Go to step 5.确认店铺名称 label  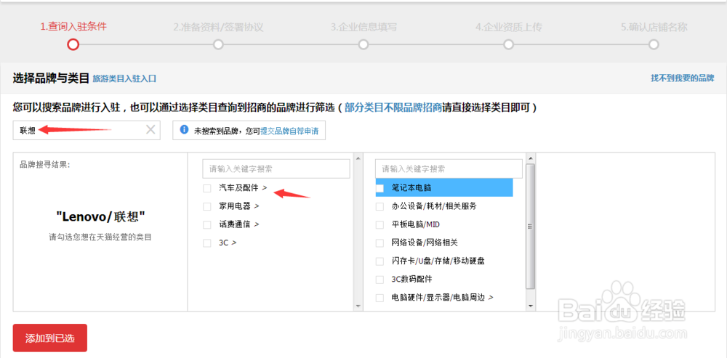coord(654,27)
